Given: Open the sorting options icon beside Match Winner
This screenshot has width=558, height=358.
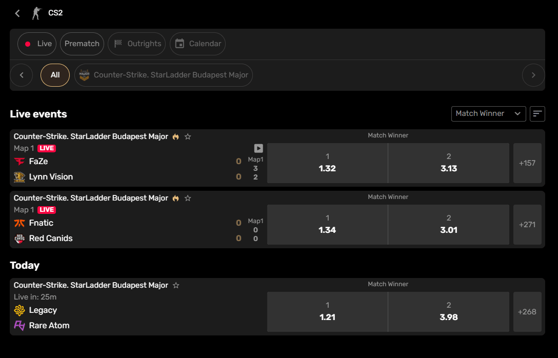Looking at the screenshot, I should pyautogui.click(x=537, y=113).
